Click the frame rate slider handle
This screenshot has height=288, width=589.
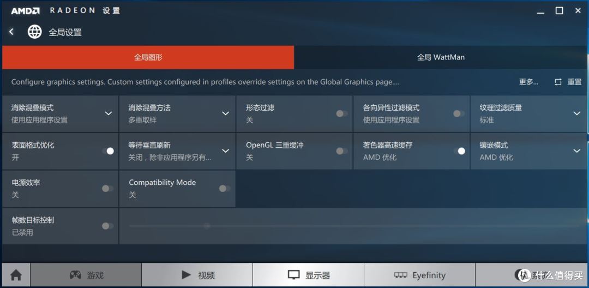(x=207, y=226)
